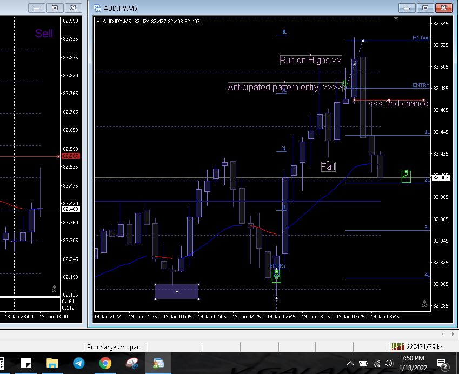The height and width of the screenshot is (374, 459).
Task: Open the volume speaker tray icon
Action: pos(389,363)
